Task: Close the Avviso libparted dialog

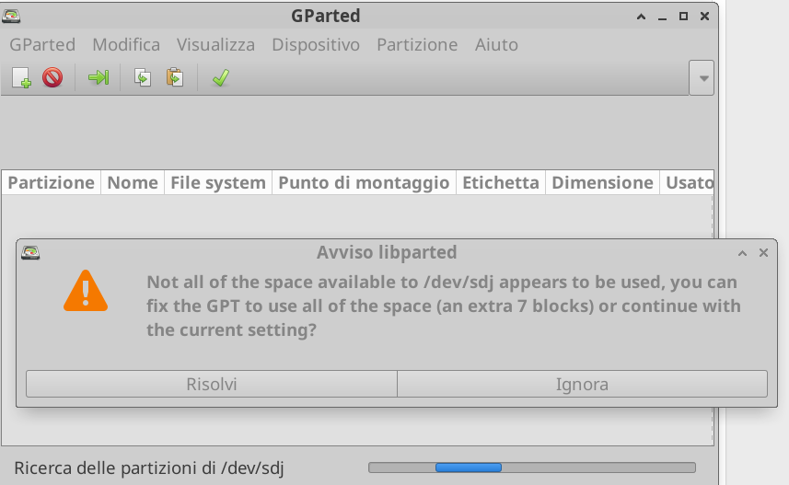Action: coord(763,253)
